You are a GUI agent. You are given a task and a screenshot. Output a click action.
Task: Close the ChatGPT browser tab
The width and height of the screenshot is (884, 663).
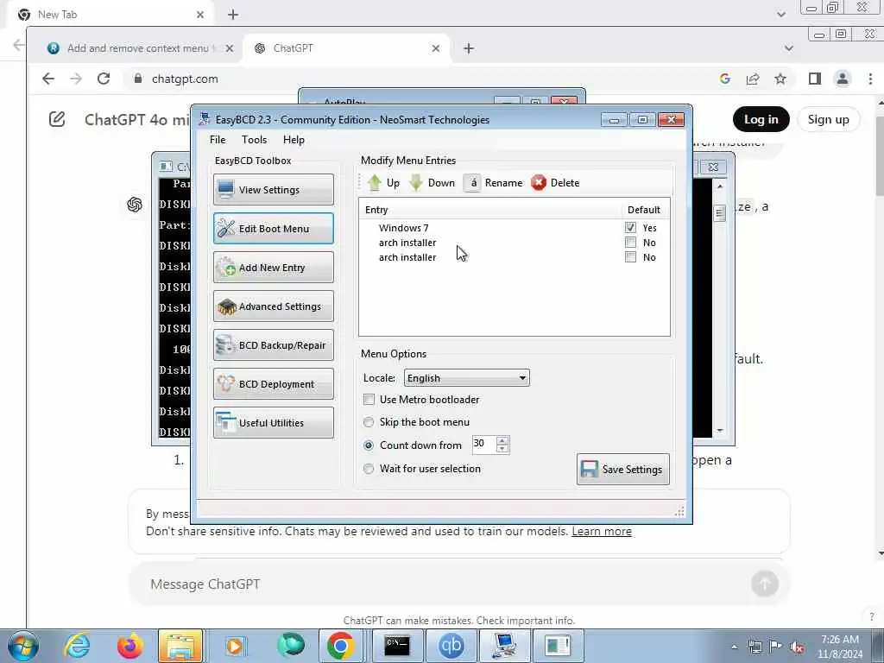(436, 48)
